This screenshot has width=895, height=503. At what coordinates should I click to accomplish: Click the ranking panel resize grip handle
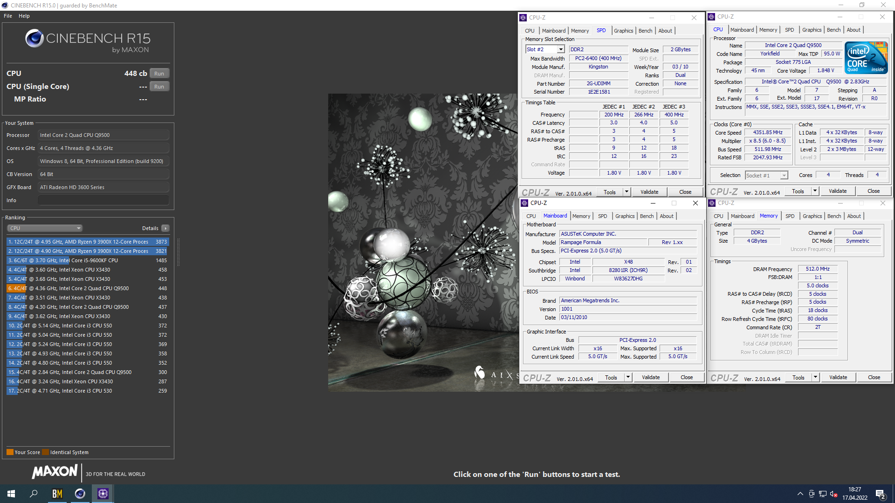(x=178, y=252)
